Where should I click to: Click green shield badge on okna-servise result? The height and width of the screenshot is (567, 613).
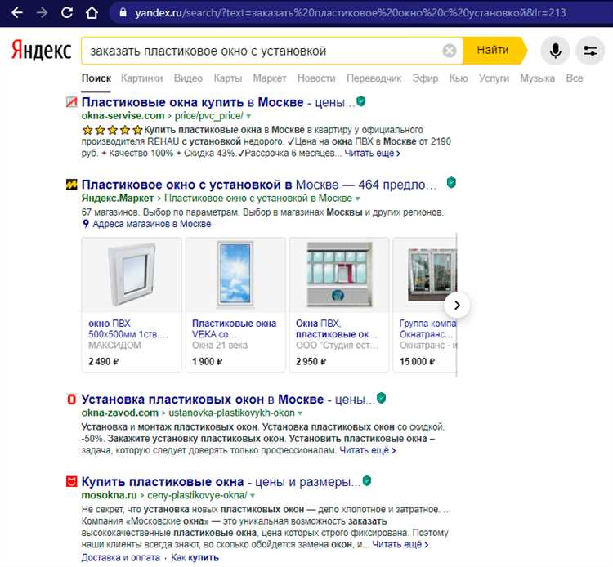click(x=361, y=101)
